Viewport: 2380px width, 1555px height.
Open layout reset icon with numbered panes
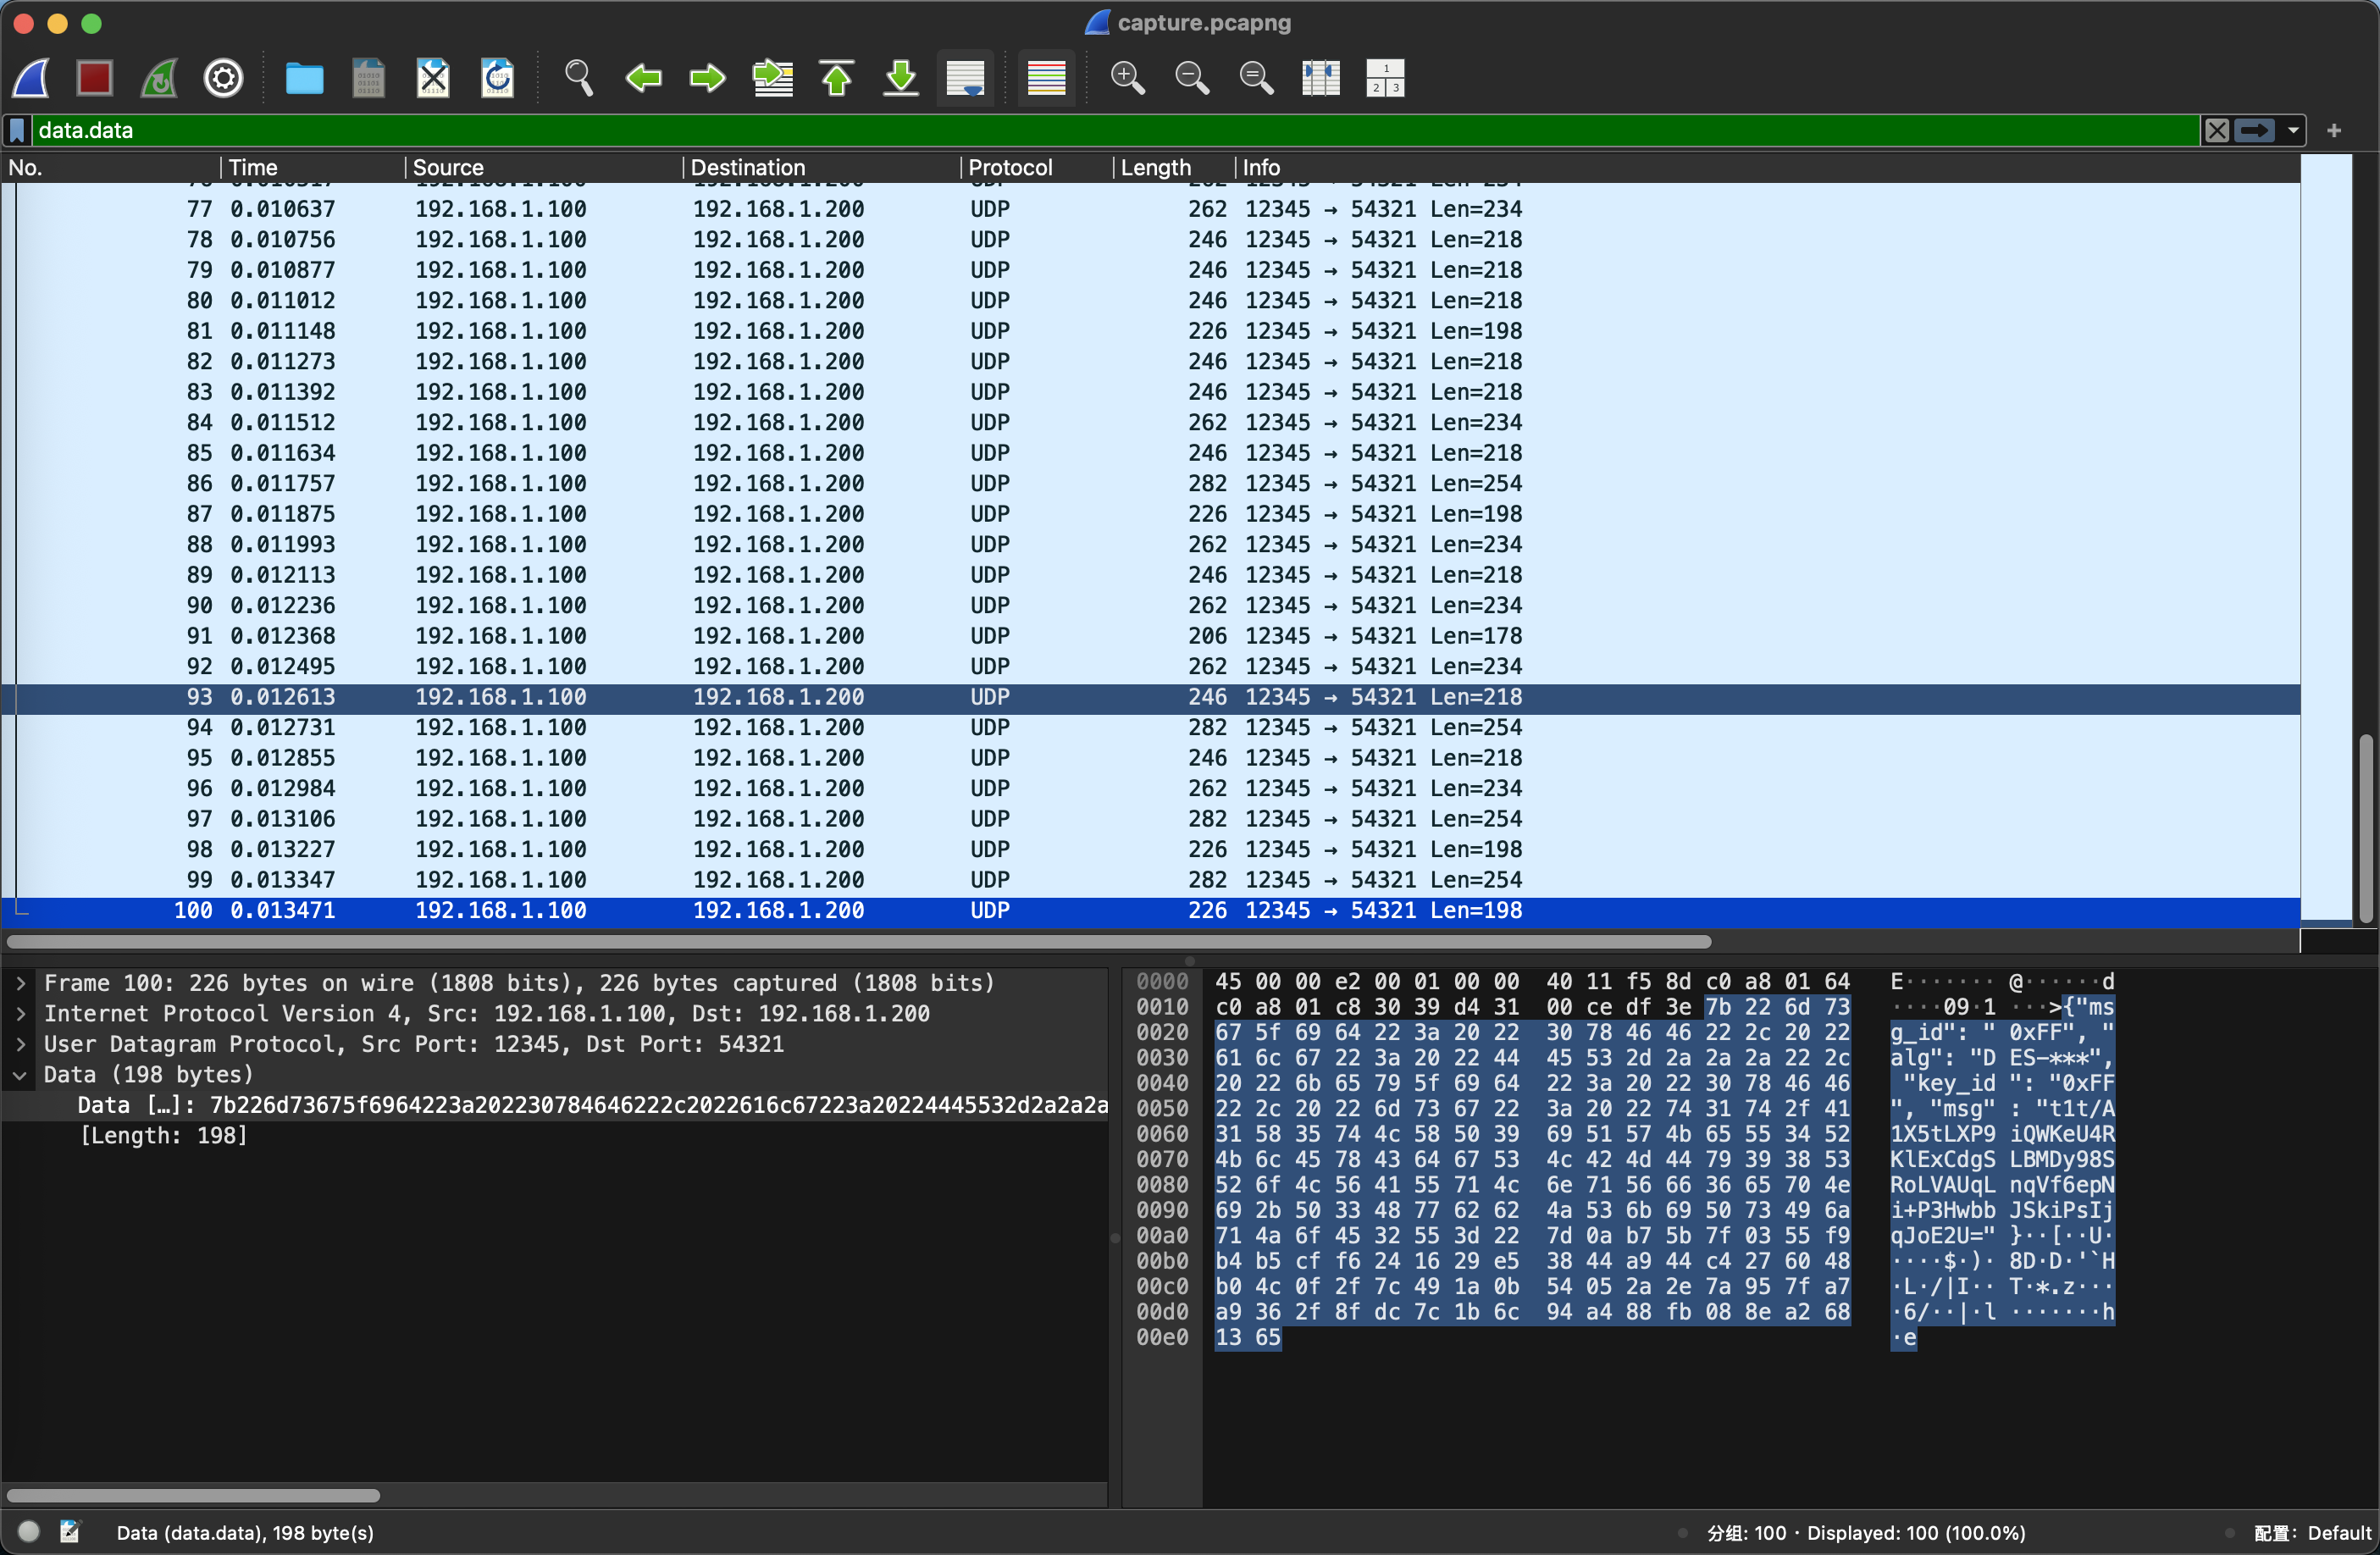pyautogui.click(x=1385, y=78)
